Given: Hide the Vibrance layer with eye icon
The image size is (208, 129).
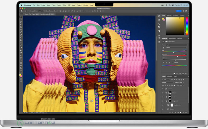Looking at the screenshot, I should click(x=163, y=92).
